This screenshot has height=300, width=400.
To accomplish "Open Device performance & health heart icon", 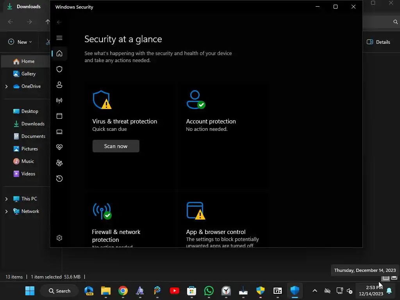I will pos(59,147).
